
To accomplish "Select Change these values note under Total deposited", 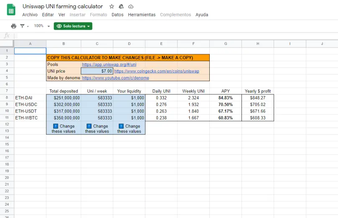I will [x=64, y=129].
